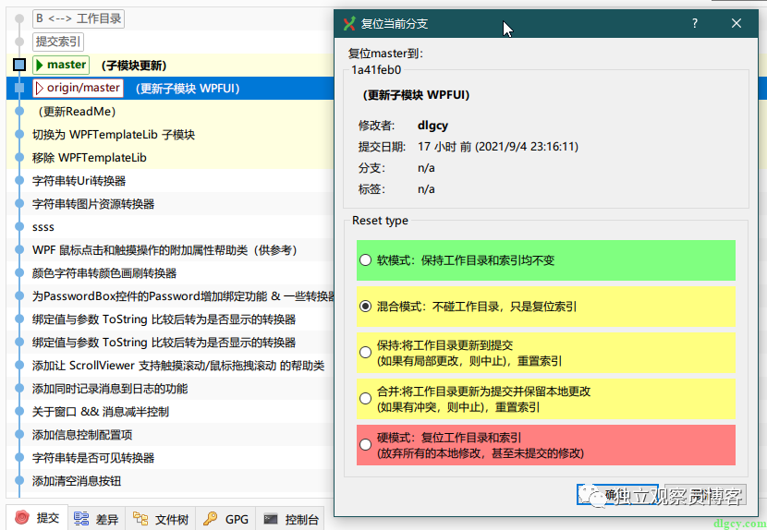Screen dimensions: 767x530
Task: Select commit WPF 鼠标点击和触摸操作的附加属性帮助类
Action: (x=170, y=250)
